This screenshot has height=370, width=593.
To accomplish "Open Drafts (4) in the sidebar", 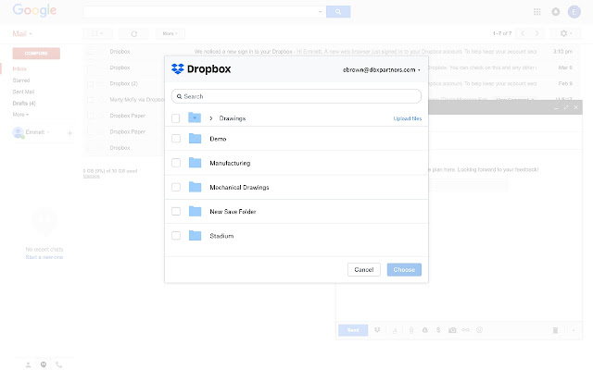I will point(24,103).
